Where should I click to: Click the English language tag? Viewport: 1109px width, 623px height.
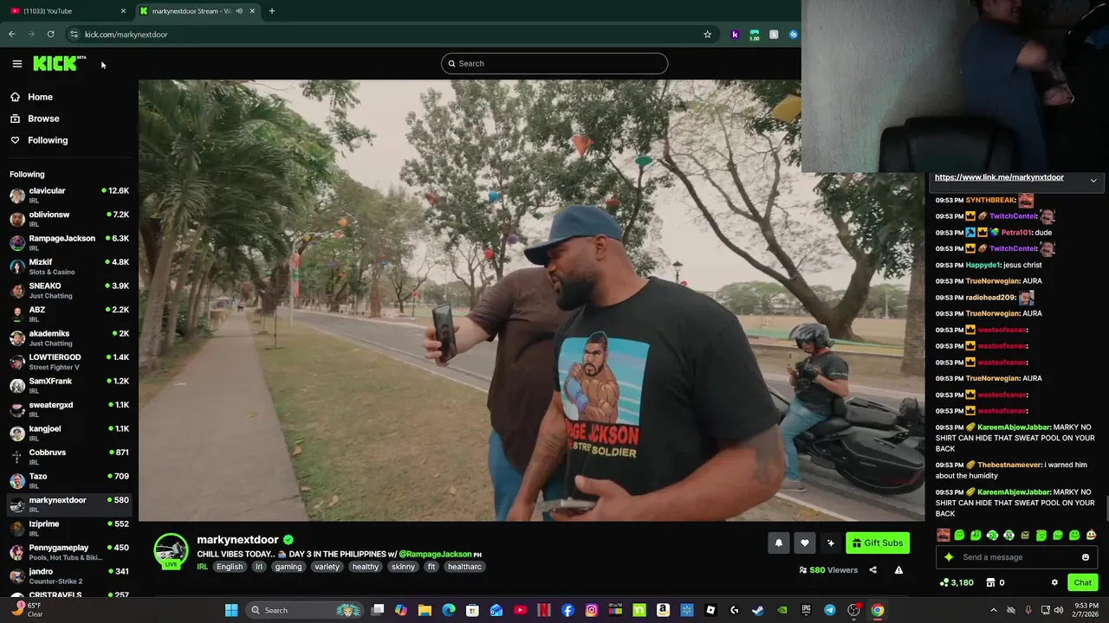[230, 567]
